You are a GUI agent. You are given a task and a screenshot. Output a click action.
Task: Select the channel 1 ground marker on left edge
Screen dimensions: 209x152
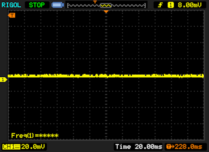pyautogui.click(x=3, y=80)
